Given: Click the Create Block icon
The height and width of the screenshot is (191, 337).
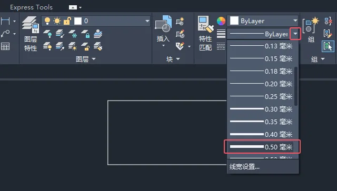Looking at the screenshot, I should pyautogui.click(x=180, y=21).
